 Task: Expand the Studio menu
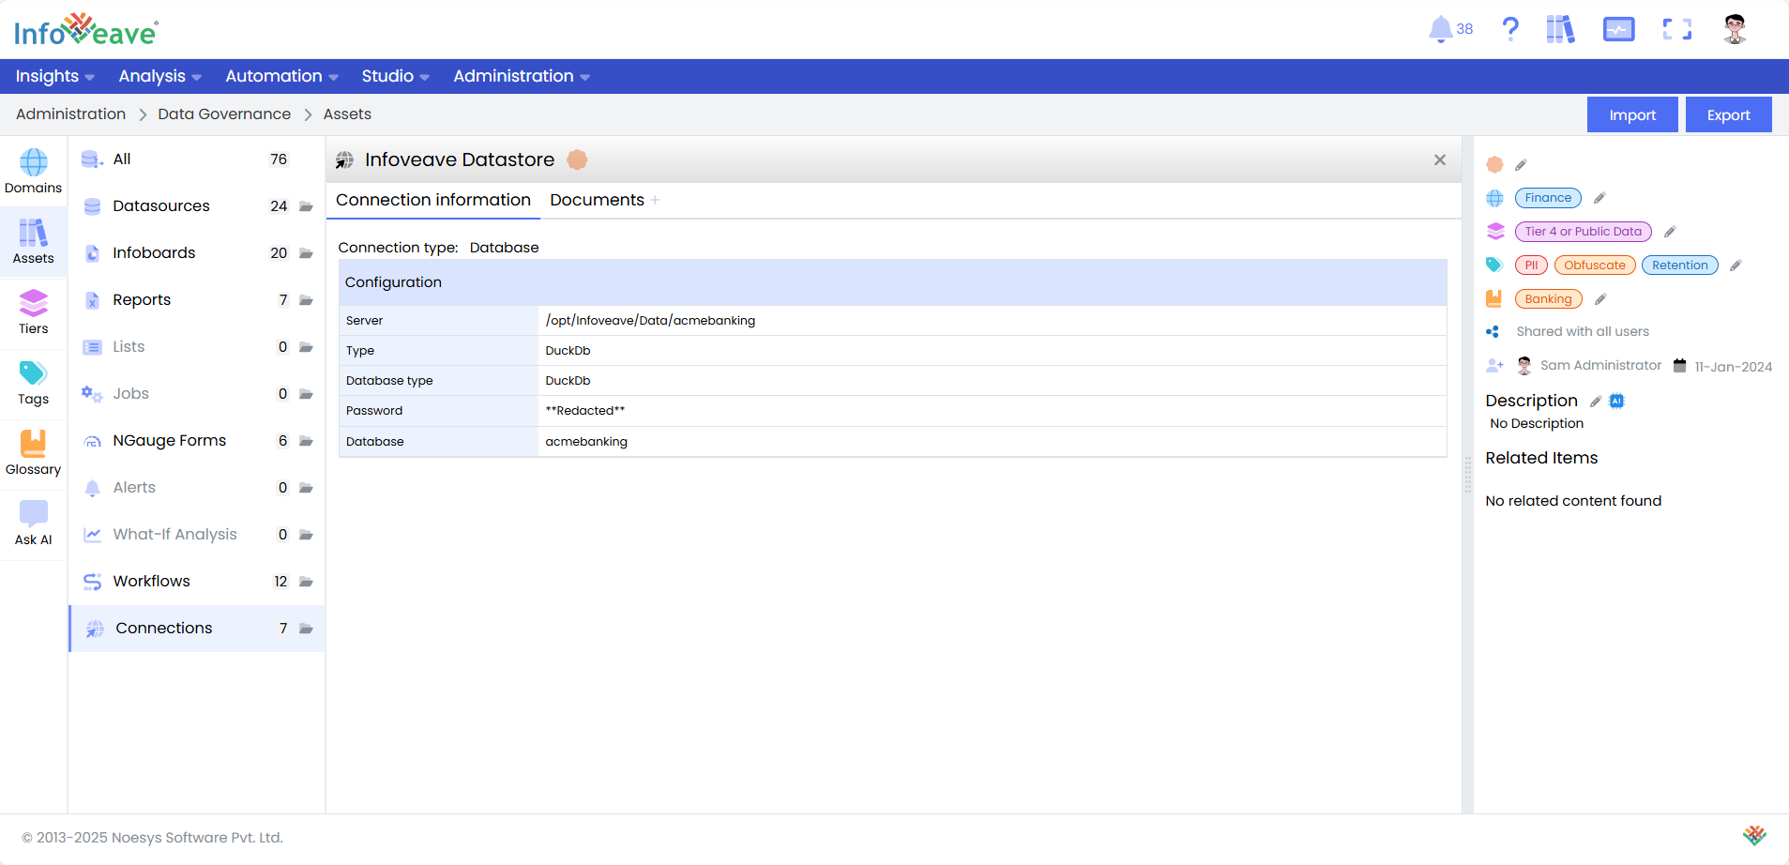395,76
